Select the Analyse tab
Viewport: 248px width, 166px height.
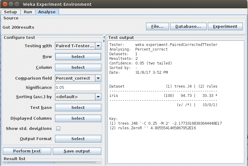[47, 12]
